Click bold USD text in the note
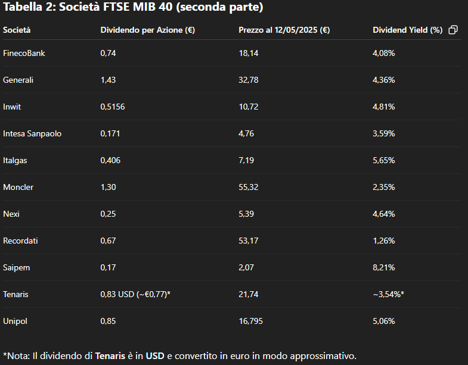This screenshot has width=468, height=365. (155, 355)
